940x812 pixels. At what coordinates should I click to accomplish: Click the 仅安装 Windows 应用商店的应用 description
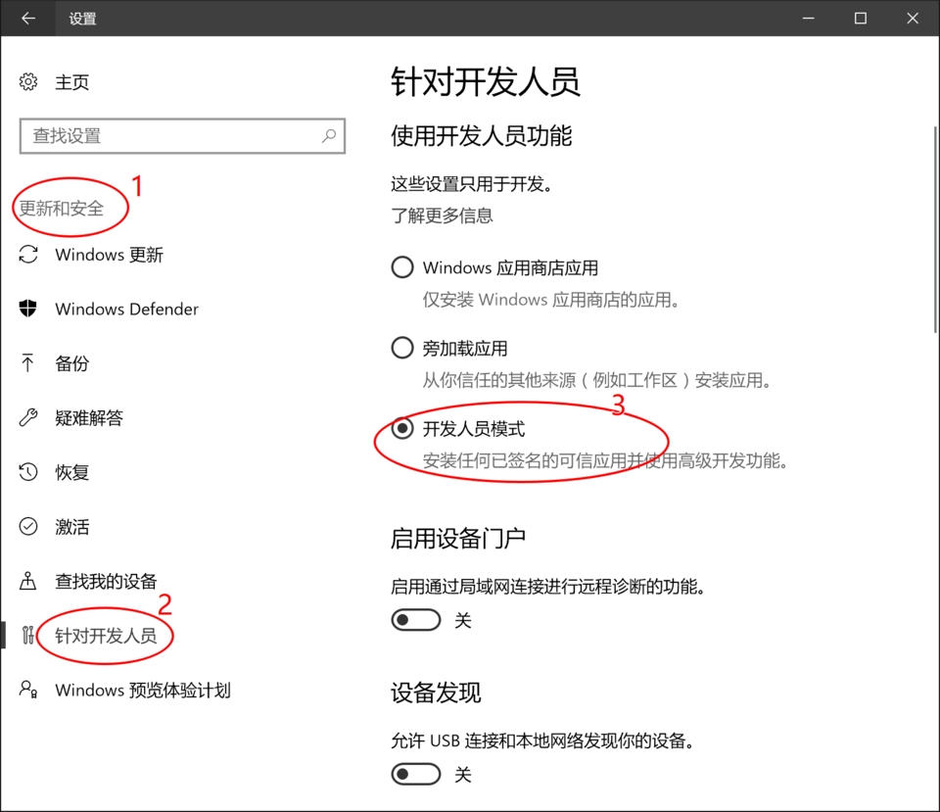click(551, 300)
